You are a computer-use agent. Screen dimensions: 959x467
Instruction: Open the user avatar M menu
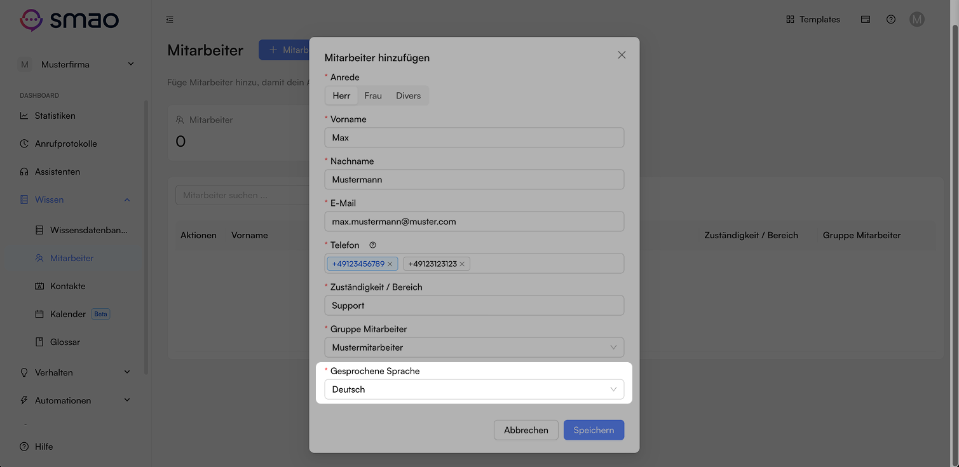point(916,20)
